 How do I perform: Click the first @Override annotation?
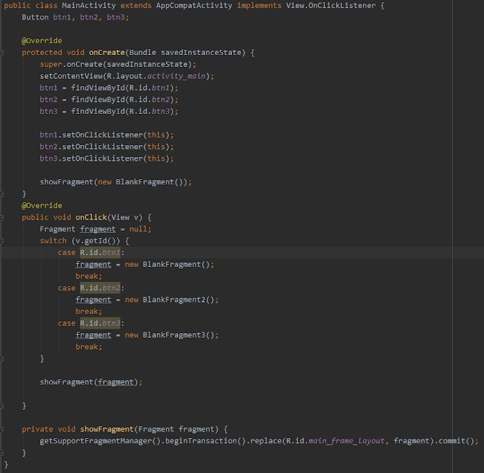tap(42, 41)
